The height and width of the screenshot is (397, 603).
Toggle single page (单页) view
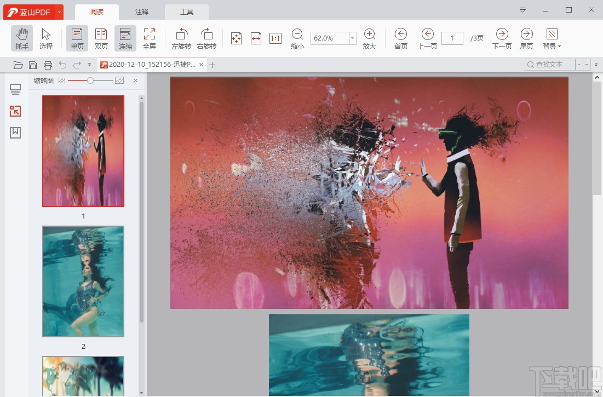click(x=77, y=38)
